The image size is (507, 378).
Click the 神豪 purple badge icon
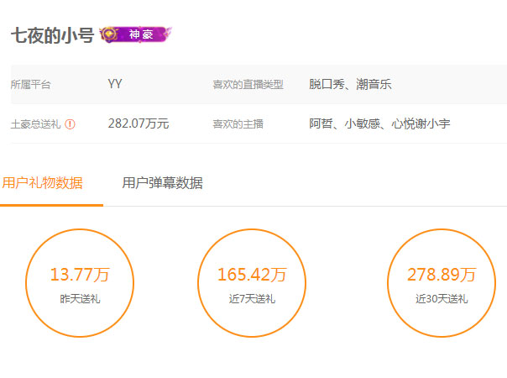pyautogui.click(x=135, y=34)
